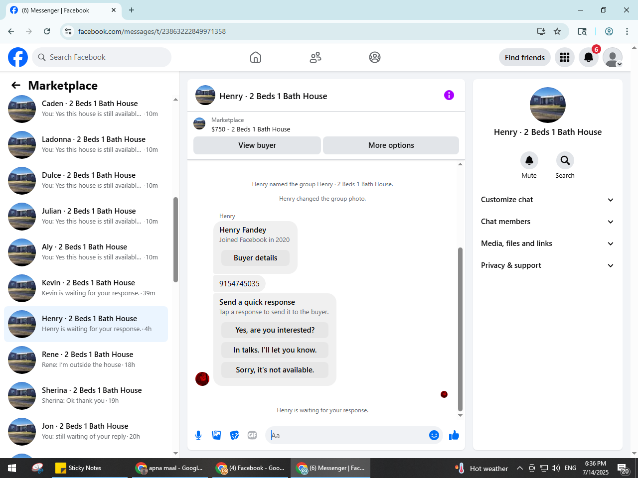Send a thumbs-up like
Viewport: 638px width, 478px height.
coord(454,435)
